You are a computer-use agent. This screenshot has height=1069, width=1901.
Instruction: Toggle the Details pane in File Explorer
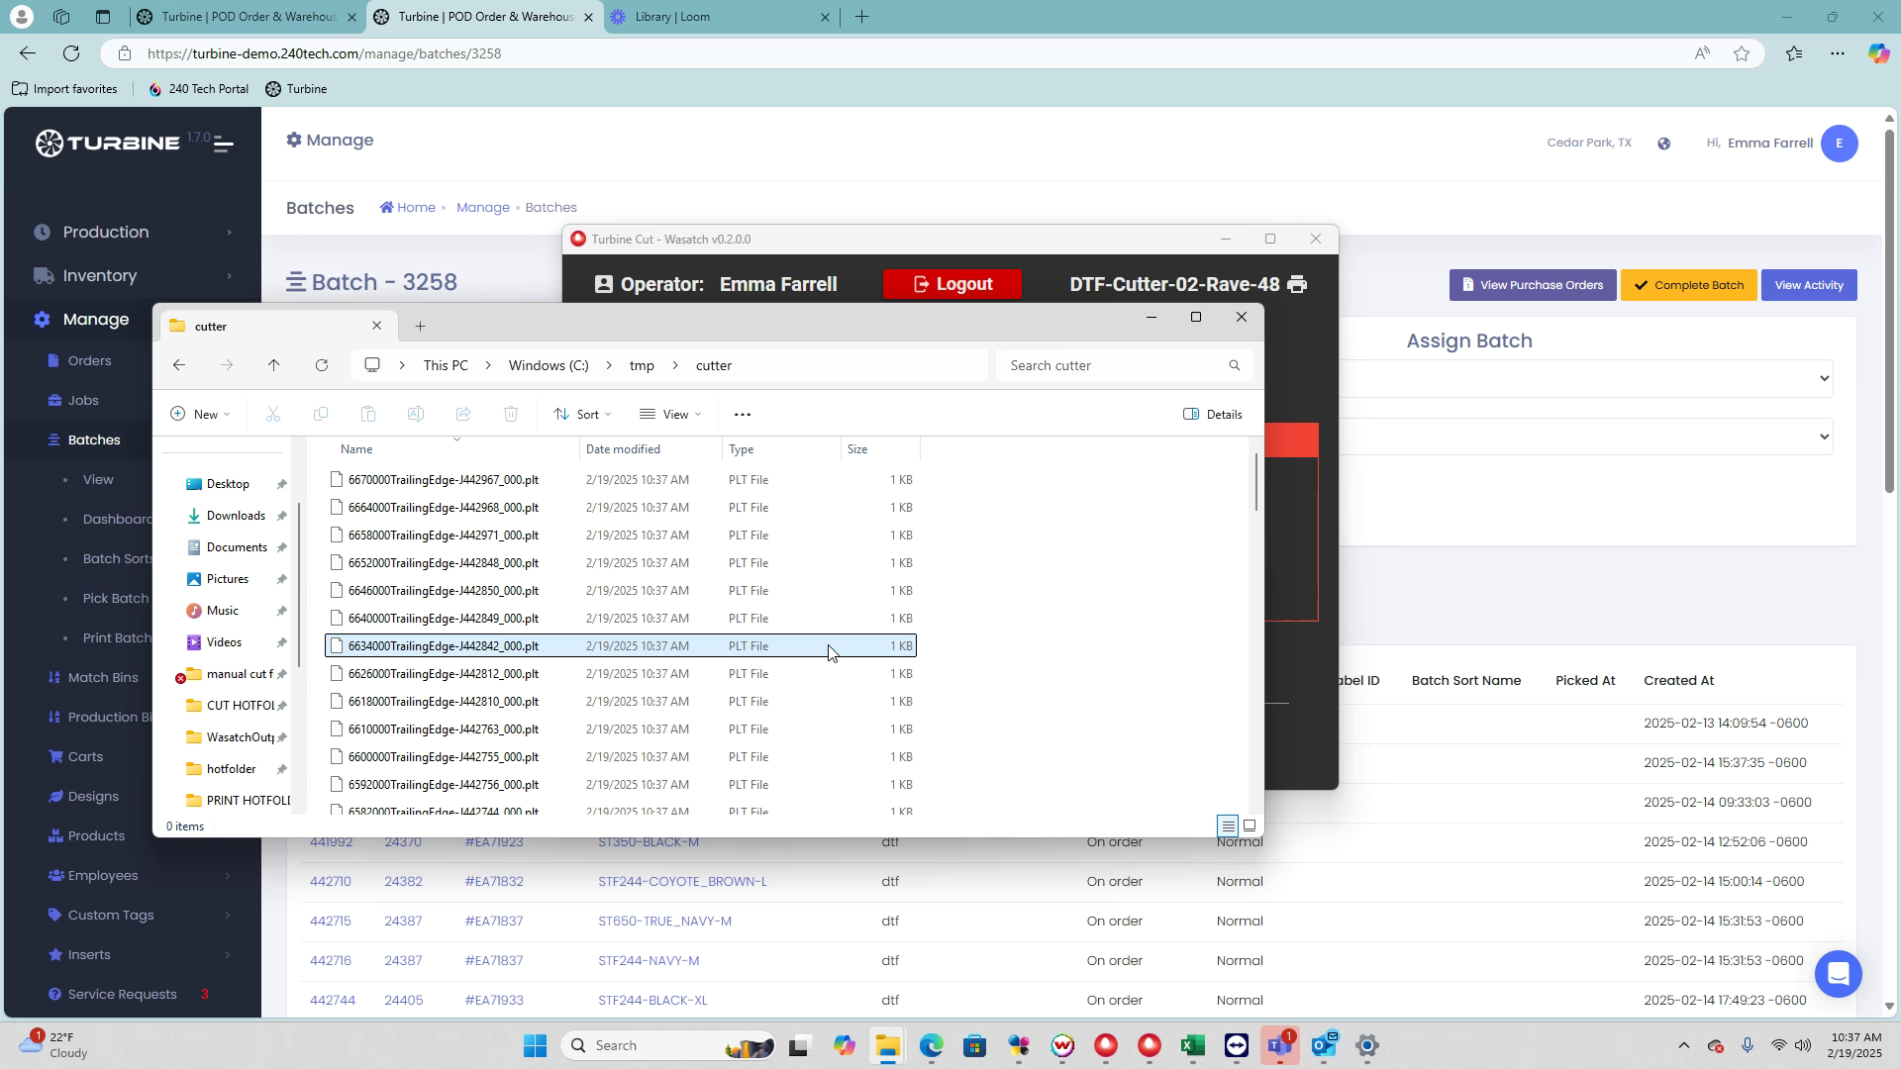[1213, 415]
